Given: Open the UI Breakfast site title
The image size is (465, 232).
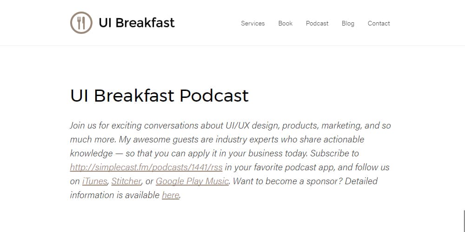Looking at the screenshot, I should point(137,23).
